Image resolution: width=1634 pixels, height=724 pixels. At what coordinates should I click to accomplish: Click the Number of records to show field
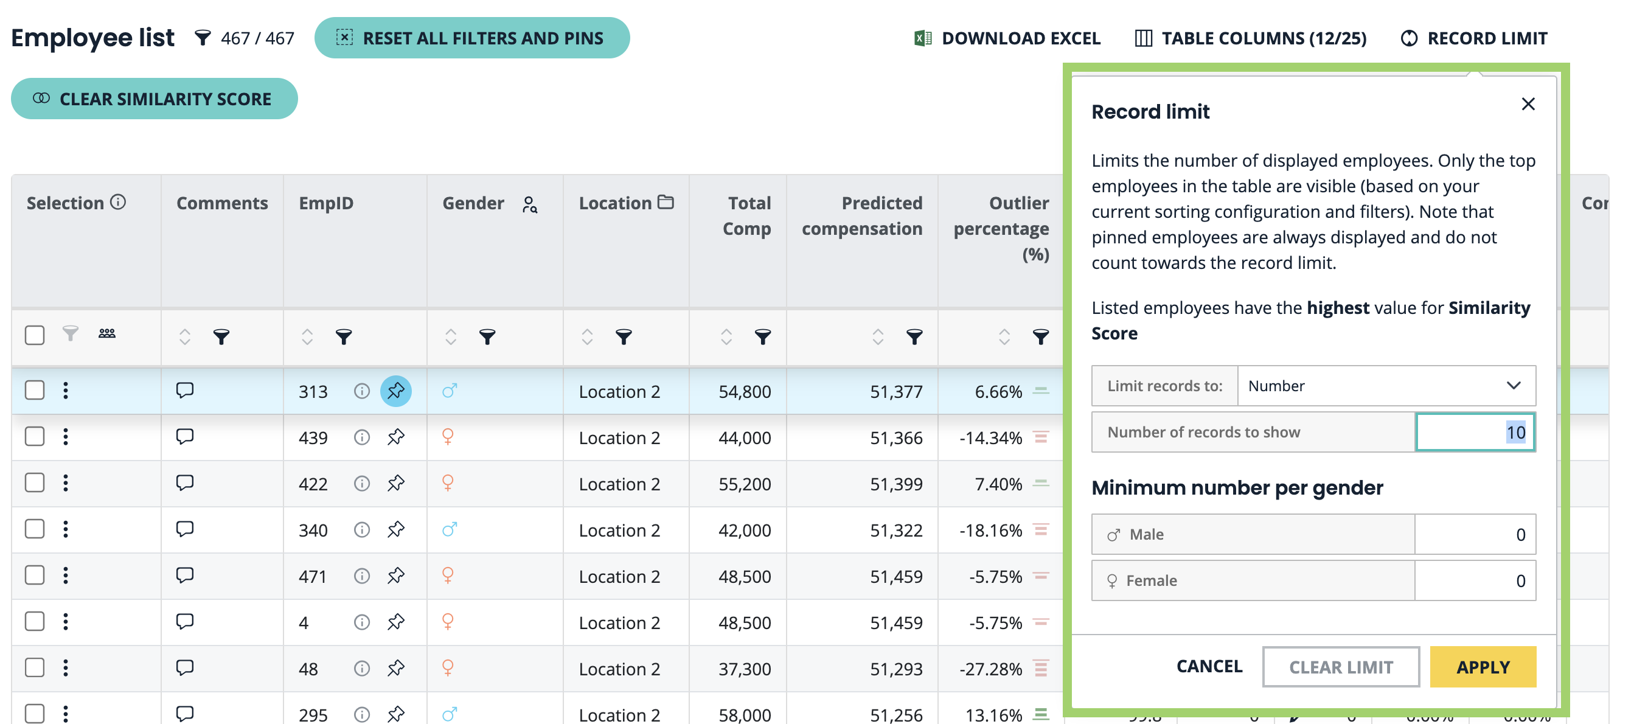[x=1474, y=433]
